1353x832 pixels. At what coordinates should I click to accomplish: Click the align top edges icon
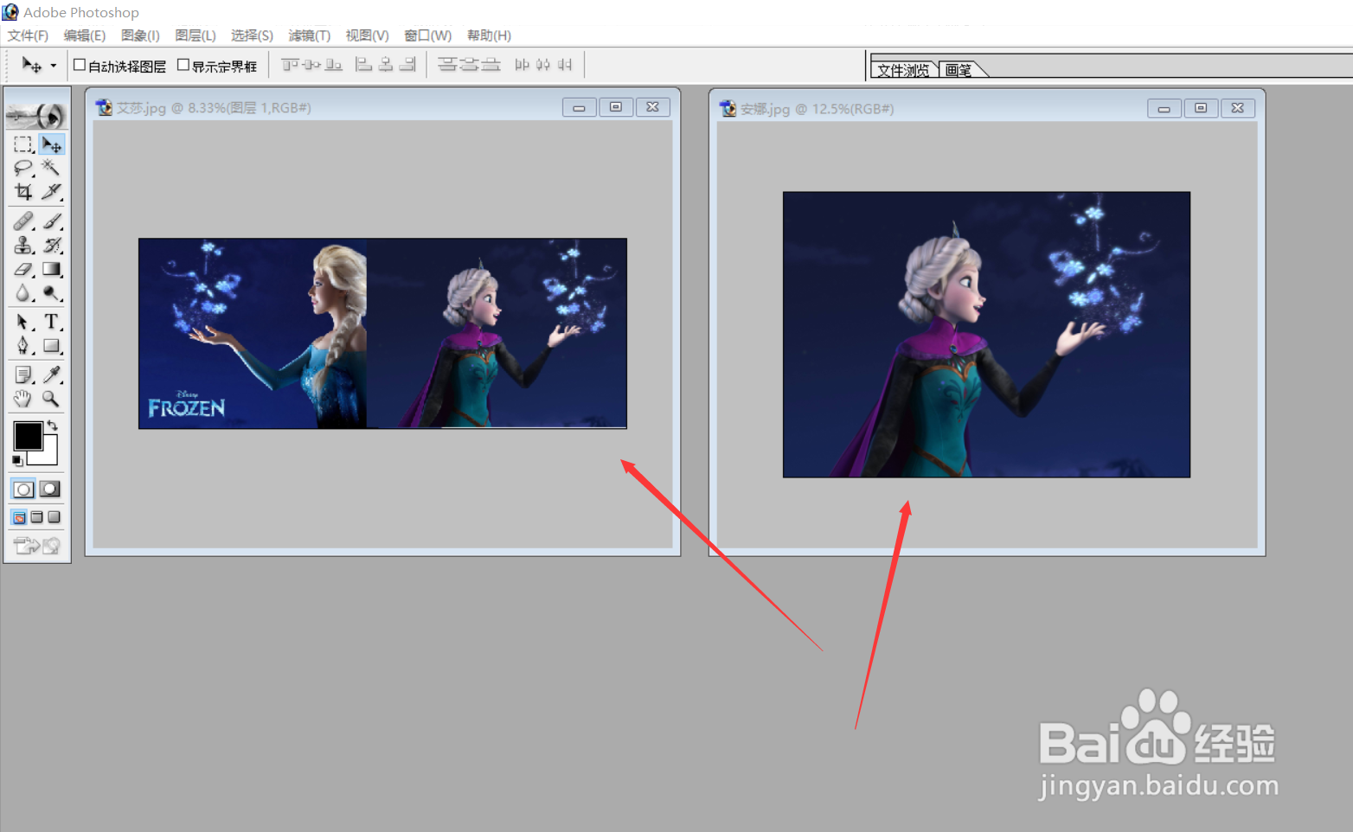point(291,65)
